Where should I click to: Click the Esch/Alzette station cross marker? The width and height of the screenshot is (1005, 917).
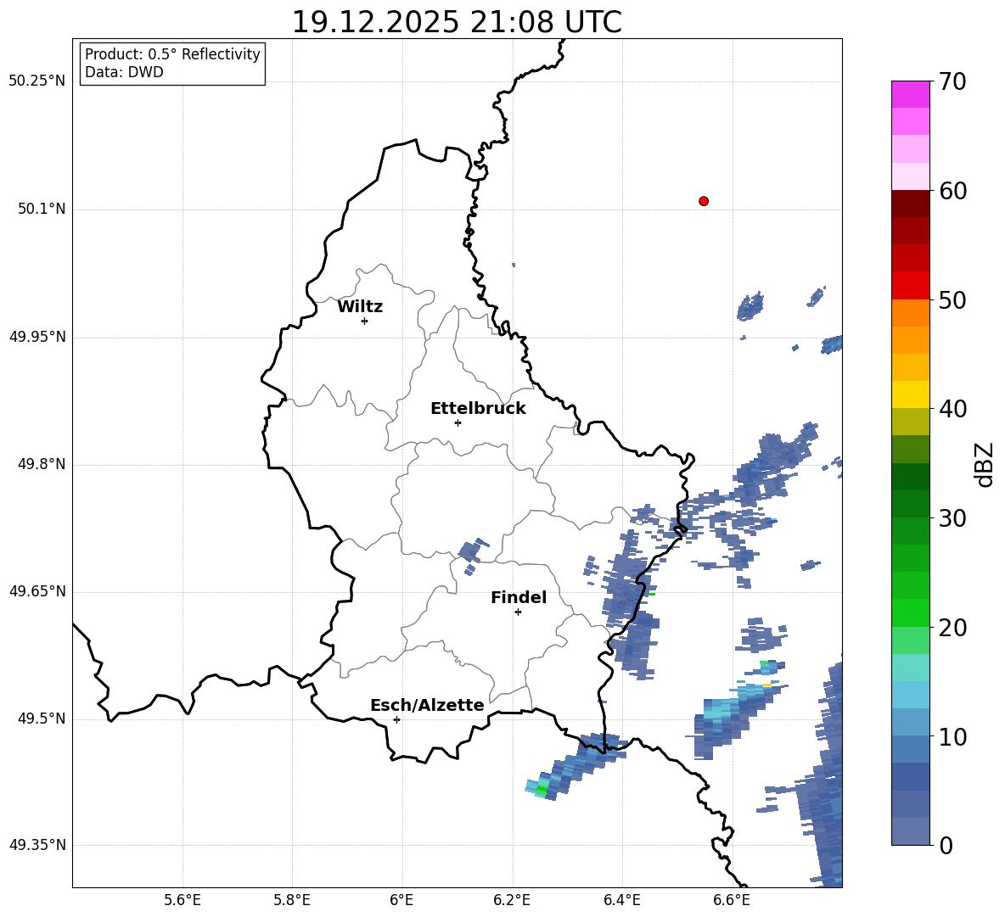tap(396, 719)
